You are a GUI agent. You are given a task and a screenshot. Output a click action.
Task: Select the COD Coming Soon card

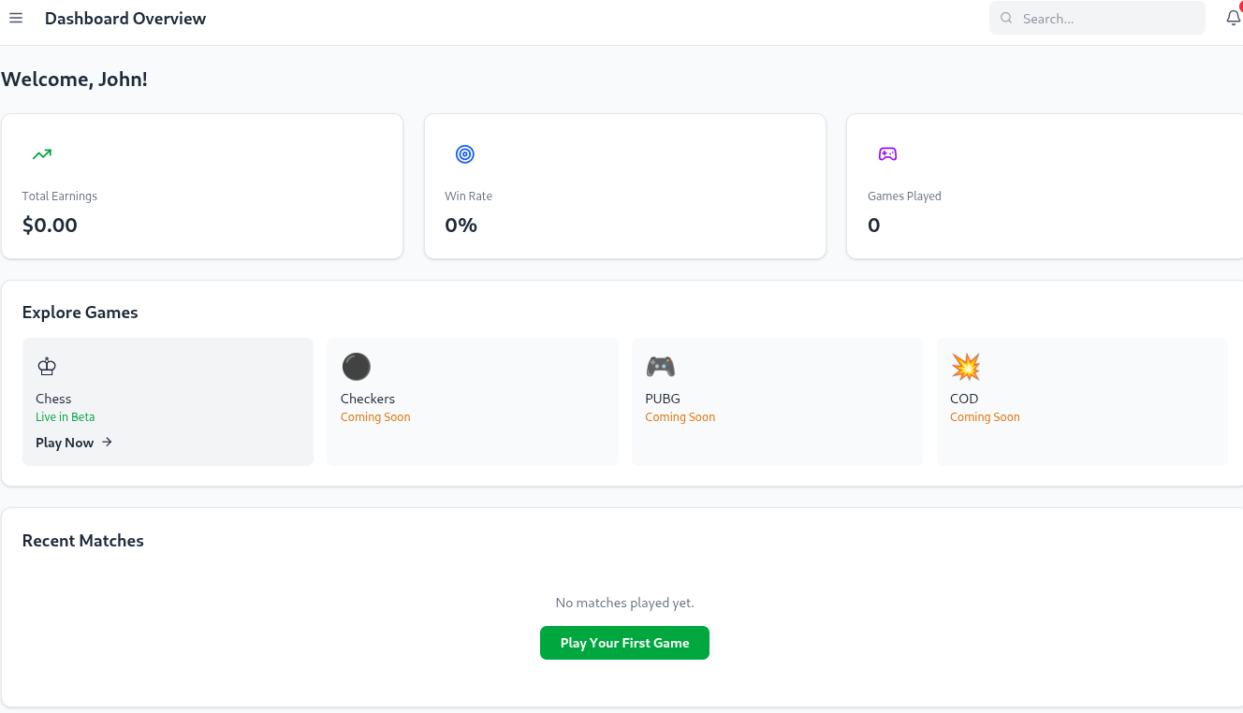tap(1081, 401)
